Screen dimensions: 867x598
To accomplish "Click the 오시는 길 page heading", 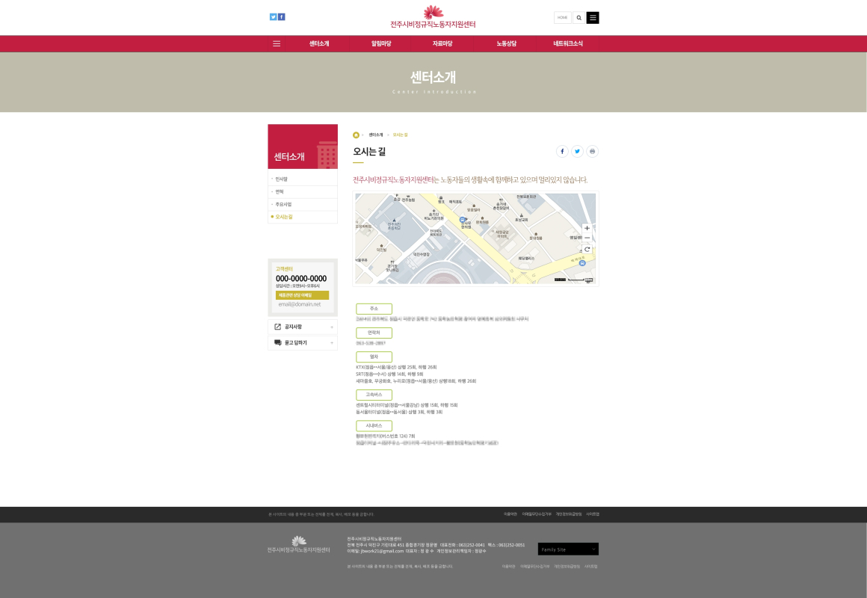I will pos(369,152).
